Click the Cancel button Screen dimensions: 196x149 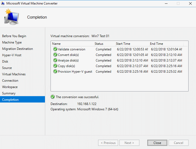[178, 143]
